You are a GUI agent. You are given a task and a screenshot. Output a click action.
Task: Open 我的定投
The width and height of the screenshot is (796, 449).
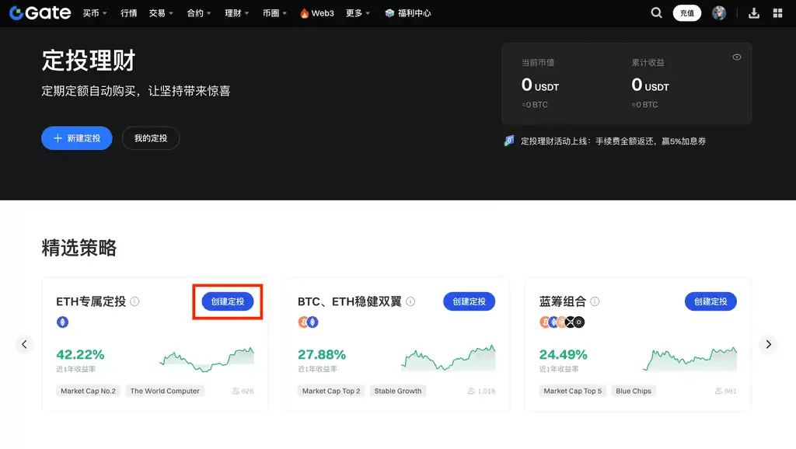click(150, 137)
